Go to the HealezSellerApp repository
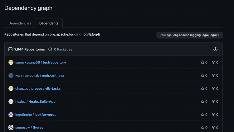The image size is (234, 132). click(42, 102)
